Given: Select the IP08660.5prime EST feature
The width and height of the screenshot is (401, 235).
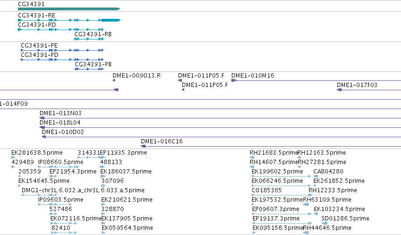Looking at the screenshot, I should coord(48,167).
